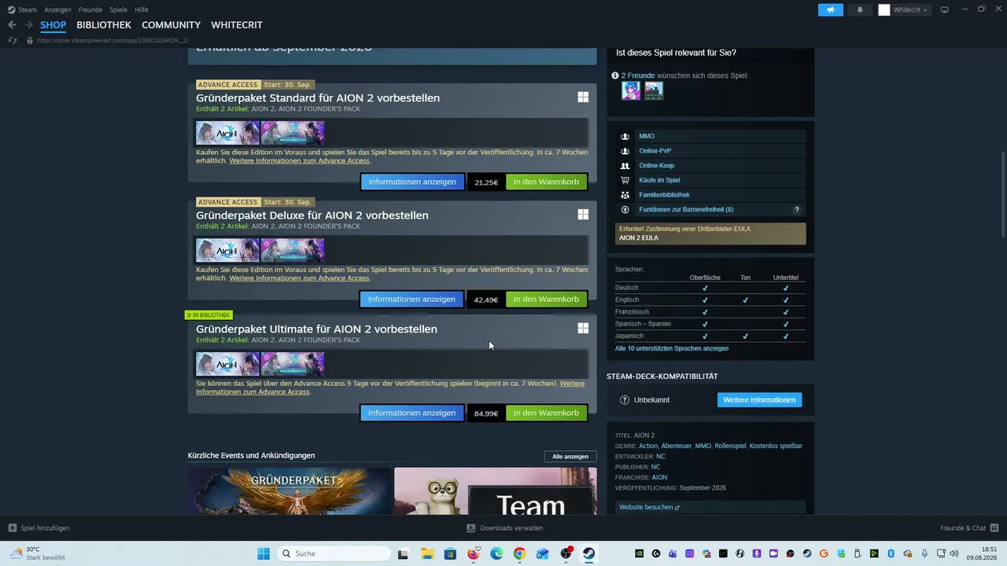Click the Windows taskbar Suche field
Screen dimensions: 1007x566
coord(334,553)
